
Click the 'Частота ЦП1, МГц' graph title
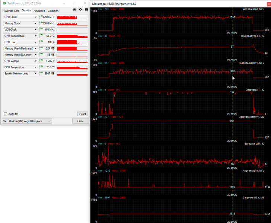[254, 171]
